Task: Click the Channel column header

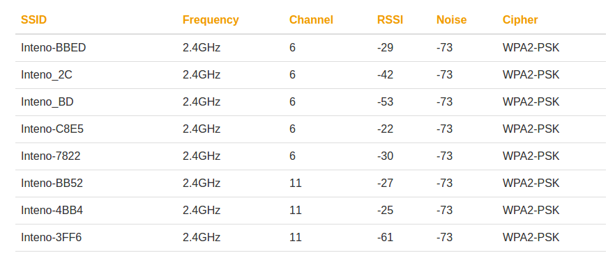Action: tap(311, 20)
